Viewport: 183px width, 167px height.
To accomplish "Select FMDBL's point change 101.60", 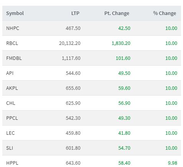I will tap(123, 58).
